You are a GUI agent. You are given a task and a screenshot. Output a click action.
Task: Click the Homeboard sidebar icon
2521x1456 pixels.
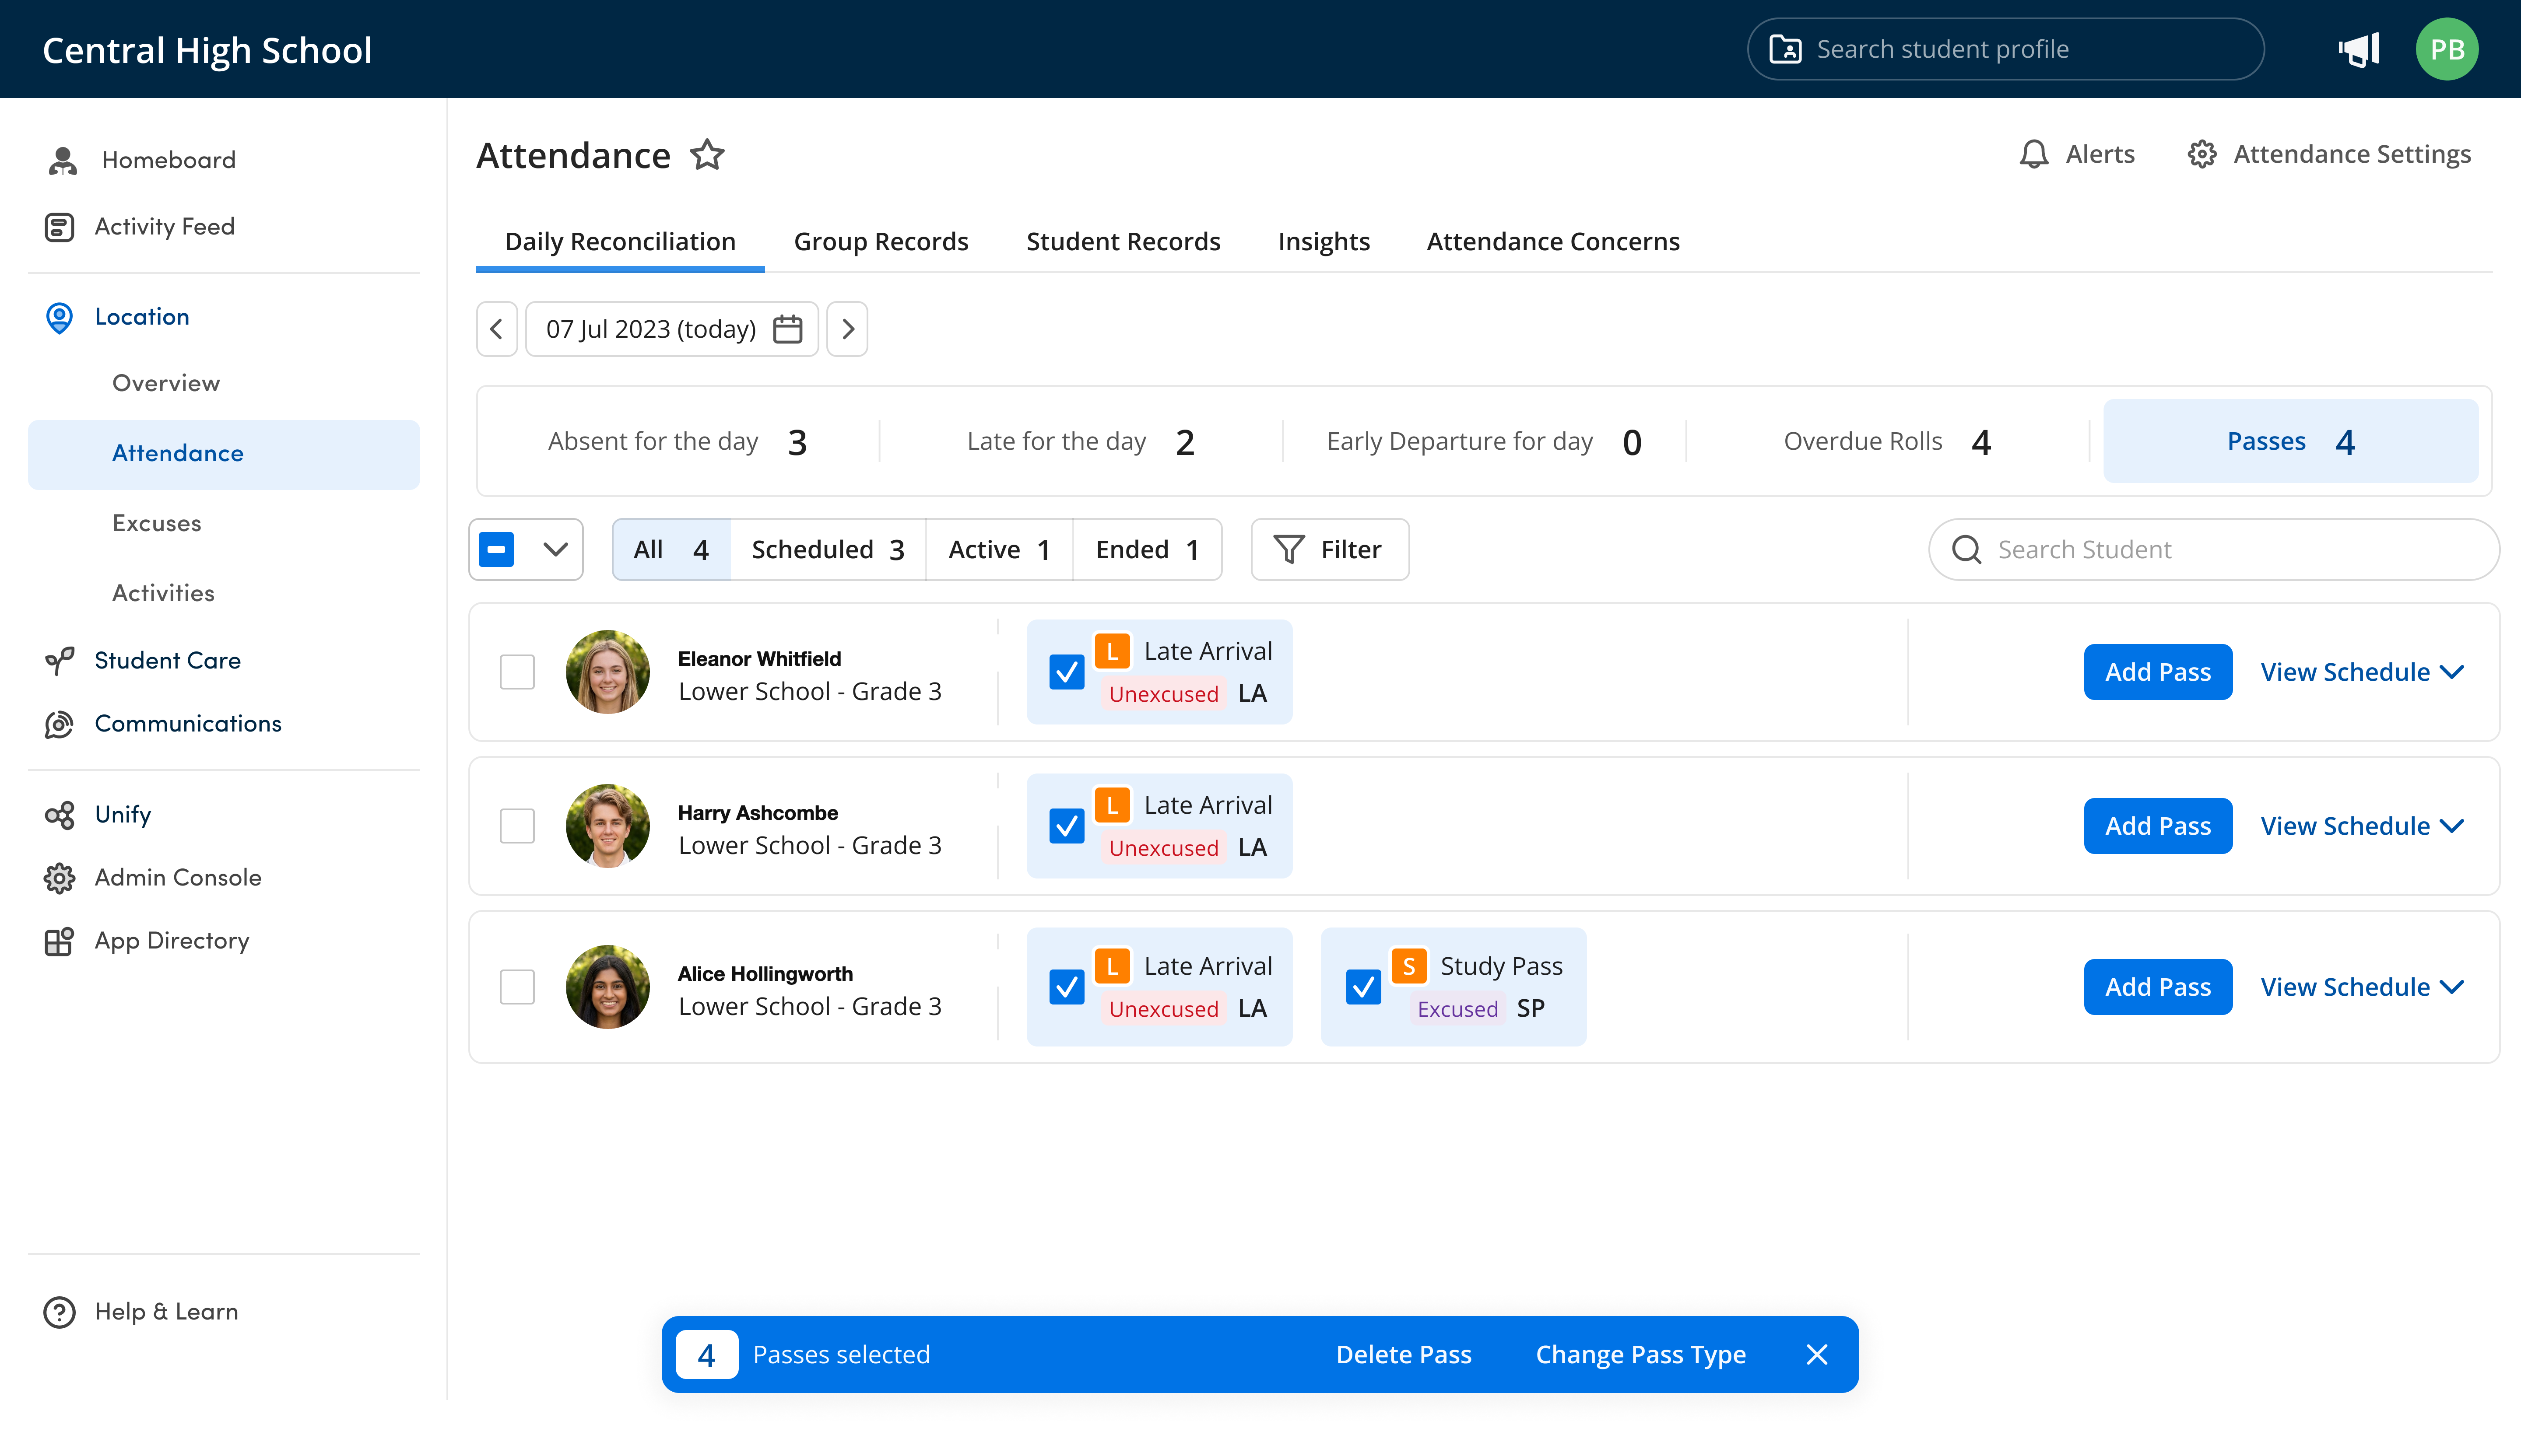pos(62,160)
